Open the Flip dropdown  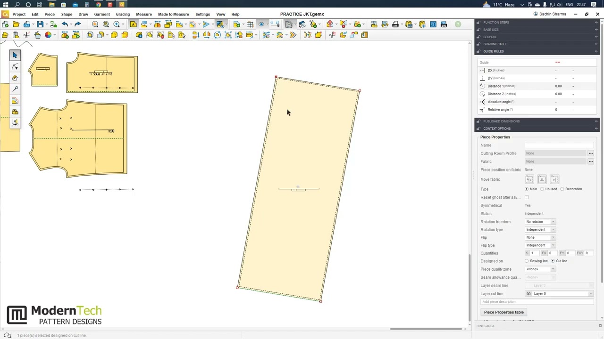point(540,238)
